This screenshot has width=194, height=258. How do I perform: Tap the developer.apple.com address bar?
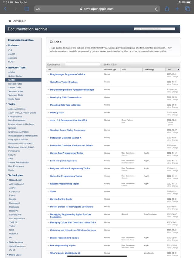pyautogui.click(x=97, y=9)
